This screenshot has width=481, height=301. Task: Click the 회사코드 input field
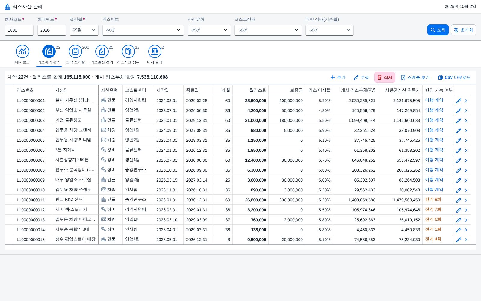[x=19, y=30]
